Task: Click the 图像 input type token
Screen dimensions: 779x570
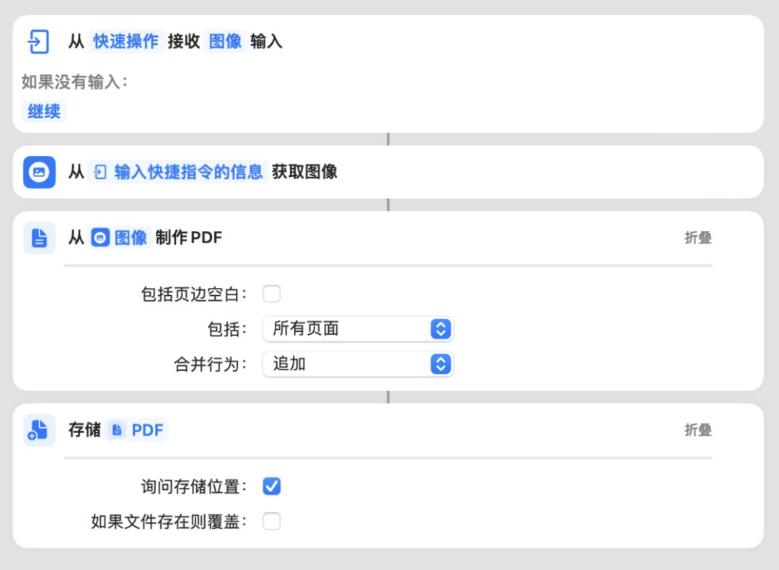Action: 225,42
